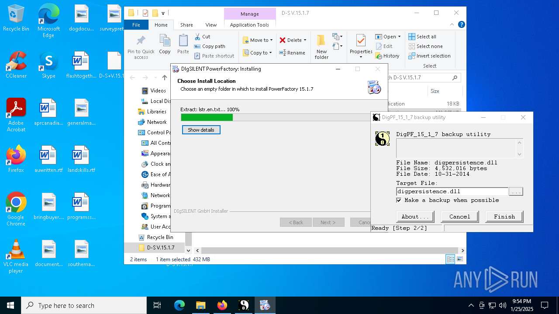Switch to details view in Explorer status bar
559x314 pixels.
[x=450, y=259]
